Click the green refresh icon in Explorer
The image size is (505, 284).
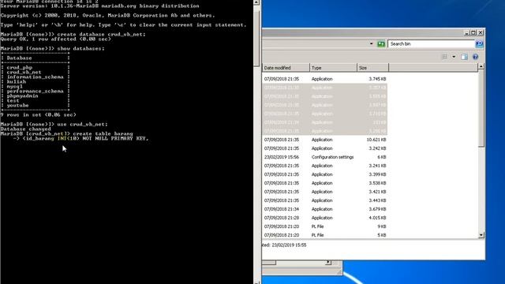click(381, 44)
